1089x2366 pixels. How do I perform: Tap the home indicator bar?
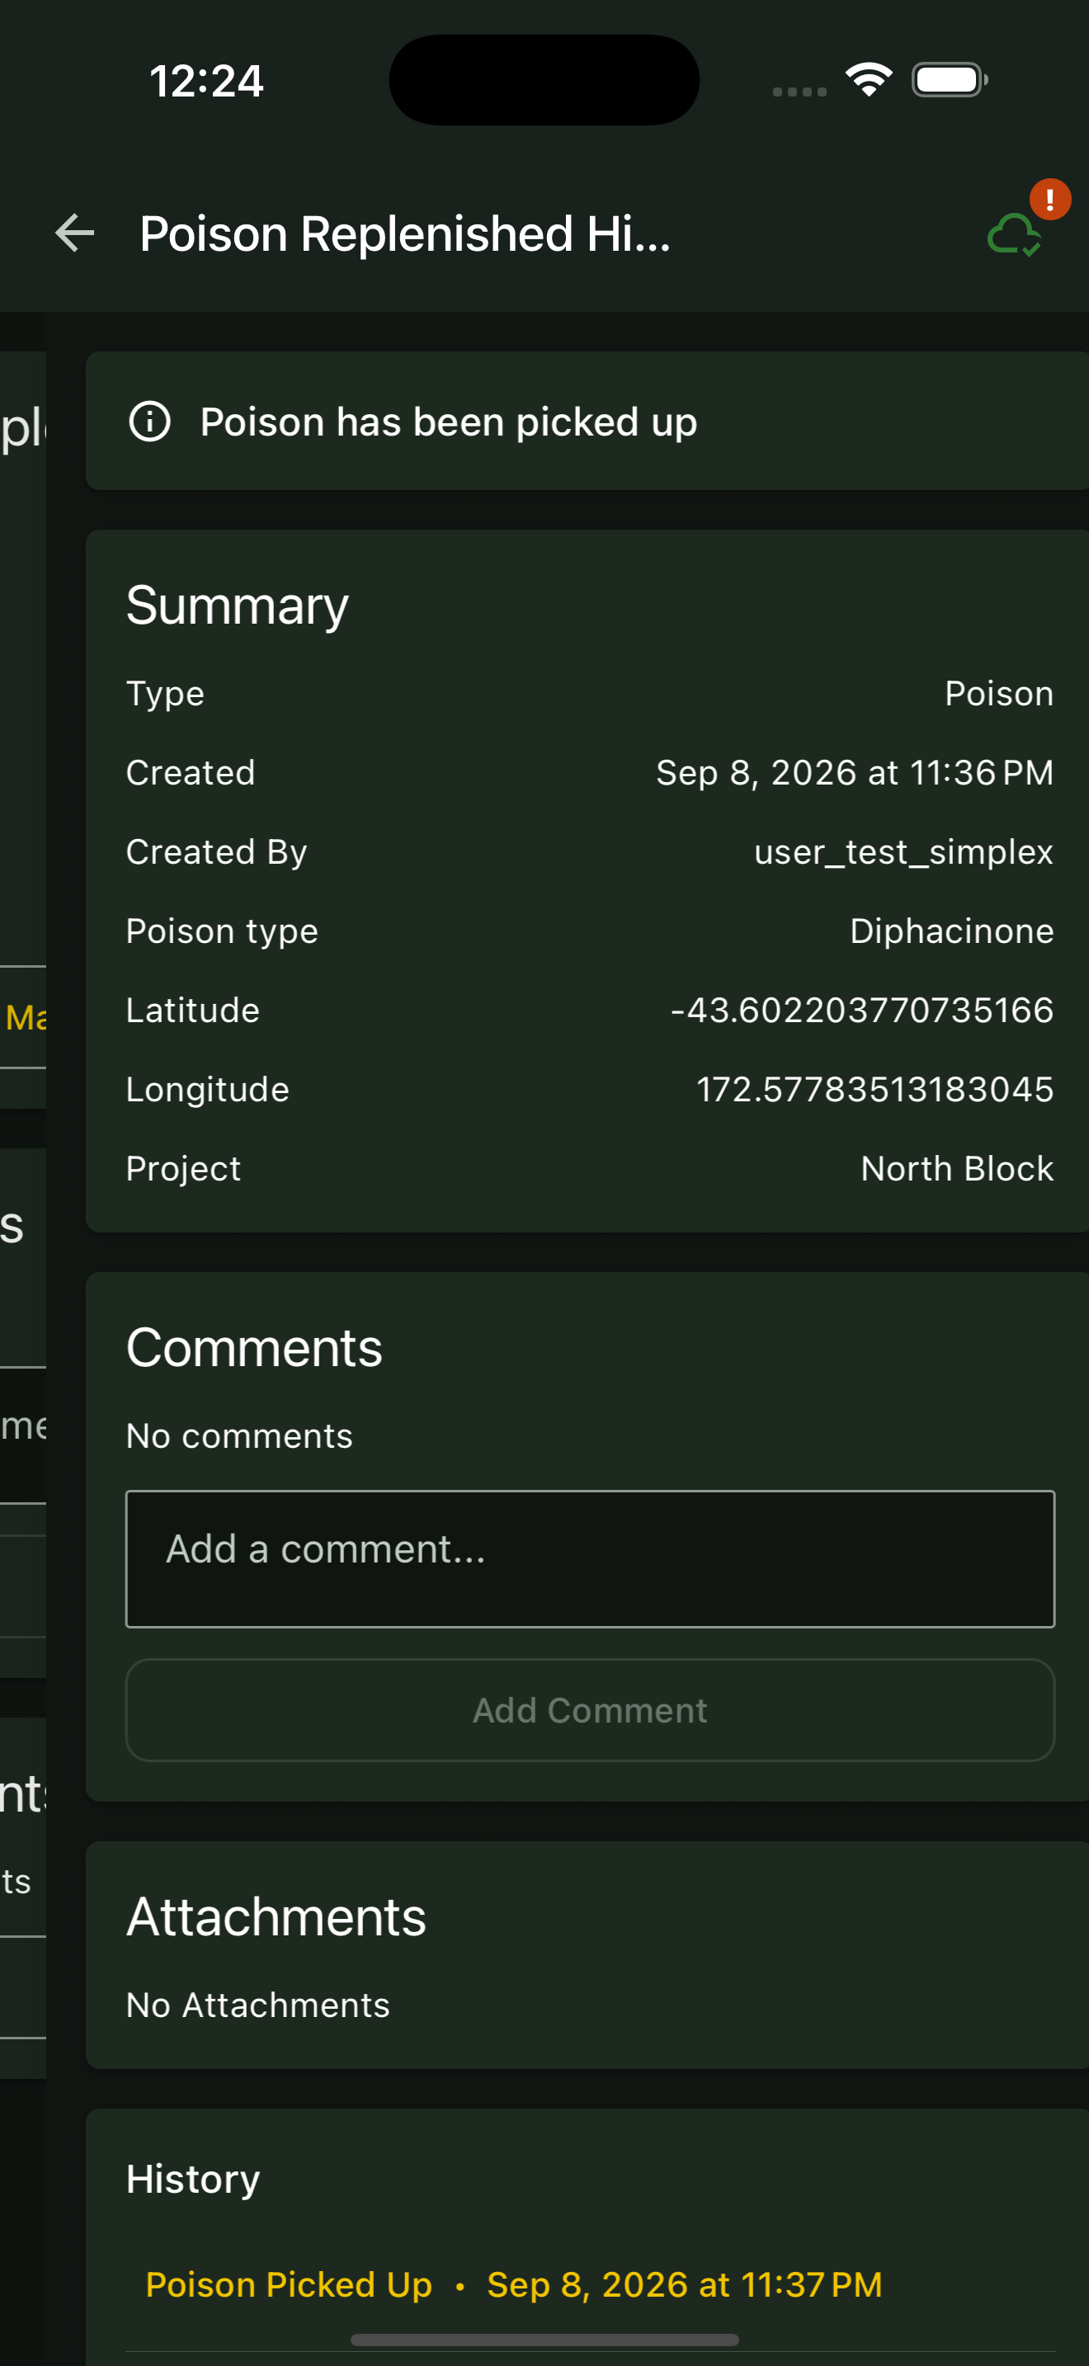pyautogui.click(x=544, y=2340)
